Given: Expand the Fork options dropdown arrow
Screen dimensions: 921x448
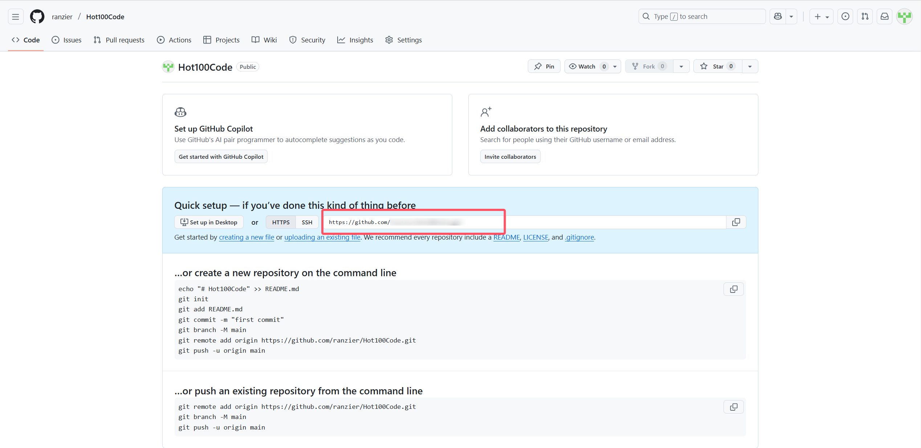Looking at the screenshot, I should click(x=681, y=66).
